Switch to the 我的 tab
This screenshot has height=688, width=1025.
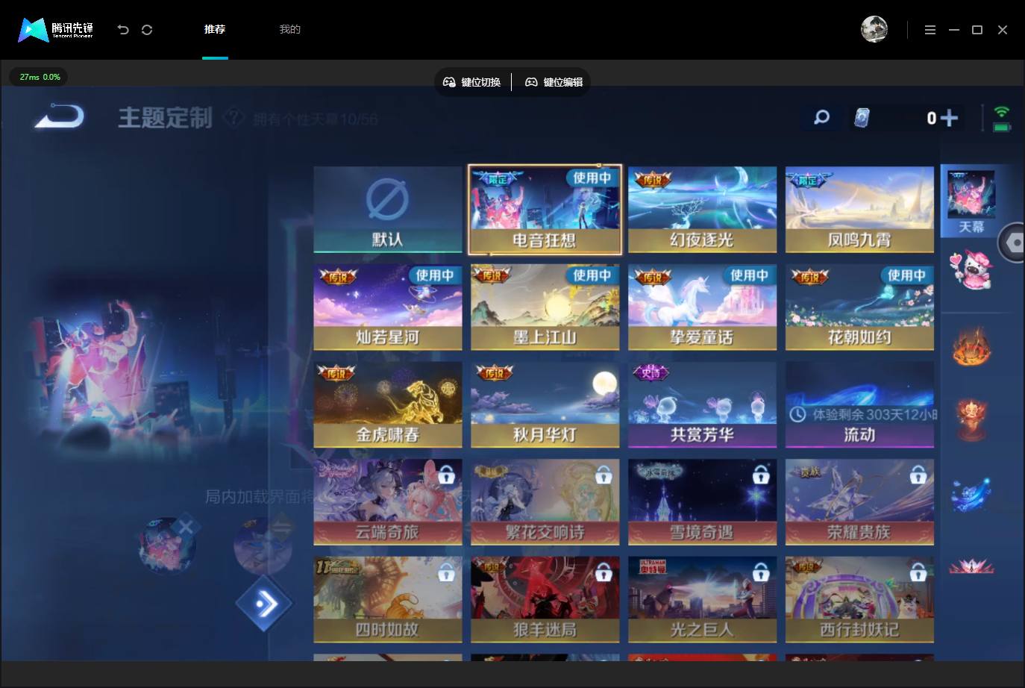[289, 29]
